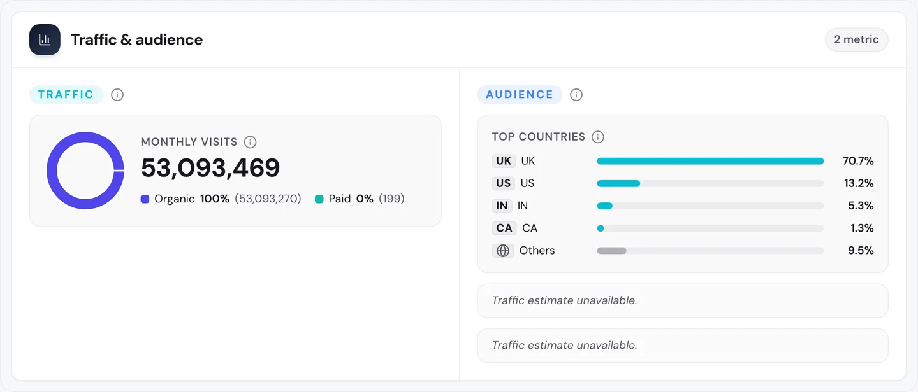This screenshot has height=392, width=918.
Task: Click the purple Organic legend square
Action: pyautogui.click(x=145, y=199)
